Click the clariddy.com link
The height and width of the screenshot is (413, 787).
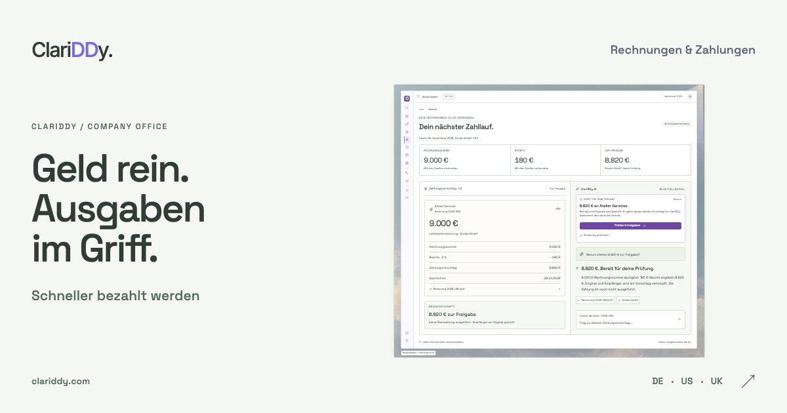pyautogui.click(x=60, y=381)
